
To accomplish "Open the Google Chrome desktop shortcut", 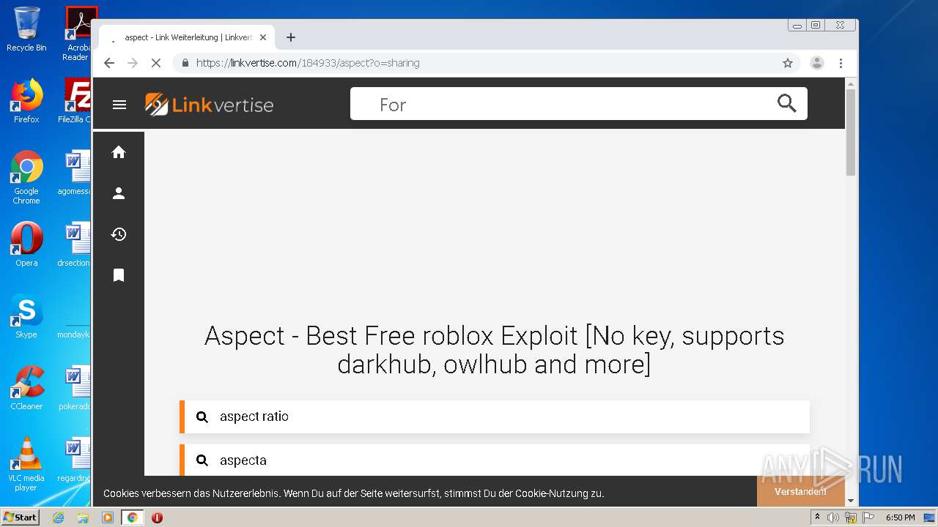I will [x=26, y=177].
